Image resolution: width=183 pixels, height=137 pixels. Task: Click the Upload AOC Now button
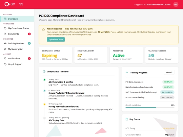click(x=56, y=40)
